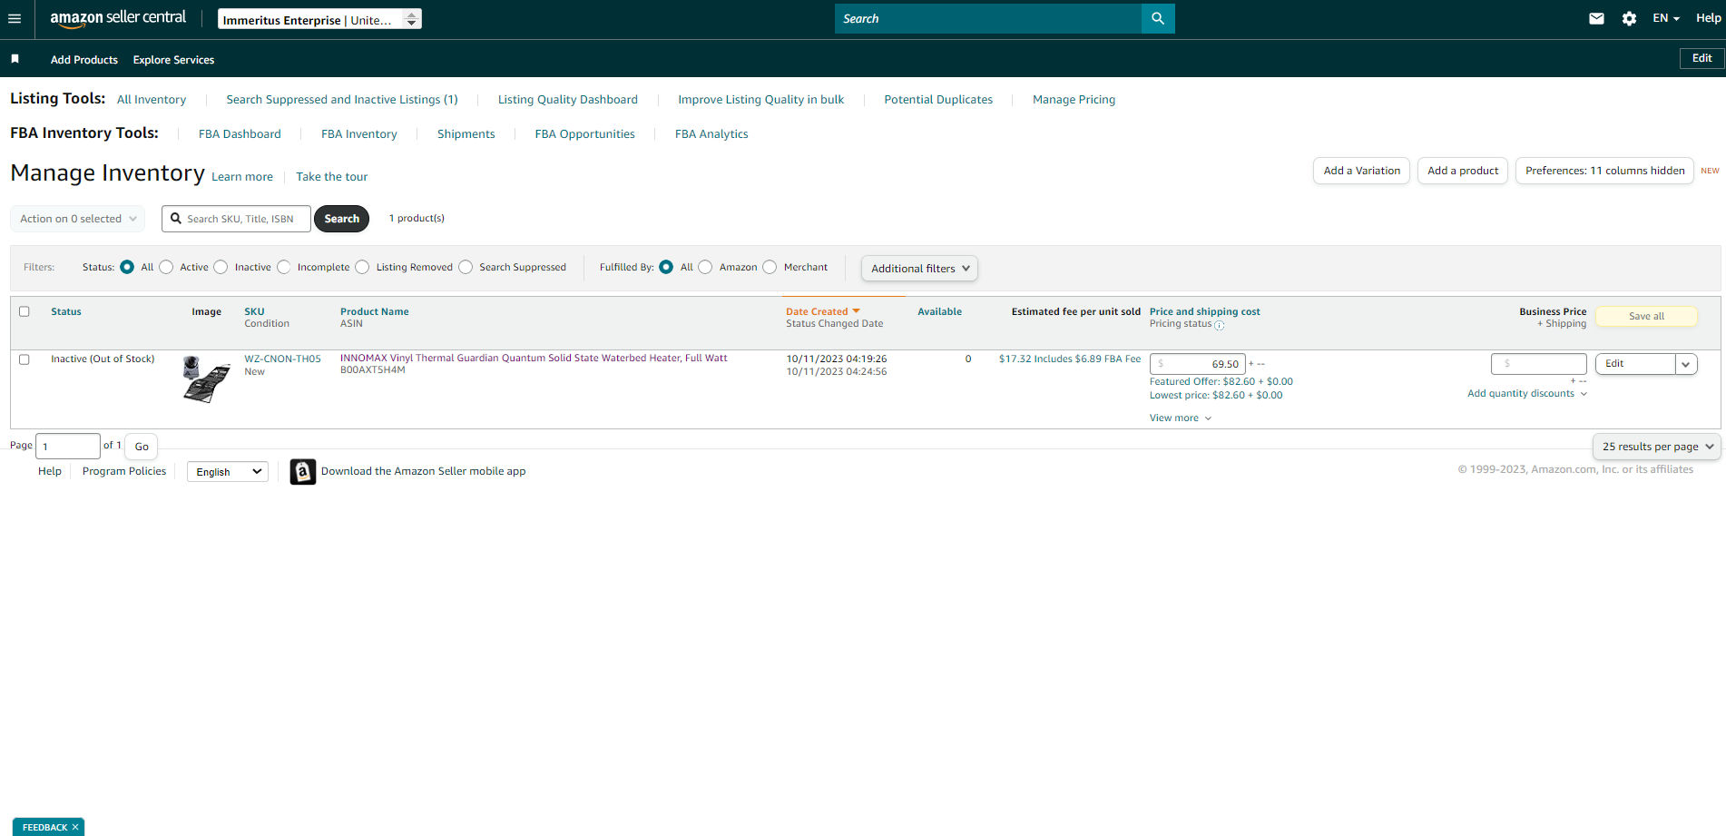Select the Search Suppressed radio button
The image size is (1726, 836).
[466, 267]
